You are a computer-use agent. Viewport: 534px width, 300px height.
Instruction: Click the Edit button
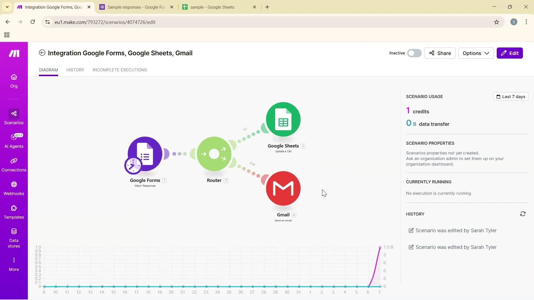coord(510,53)
